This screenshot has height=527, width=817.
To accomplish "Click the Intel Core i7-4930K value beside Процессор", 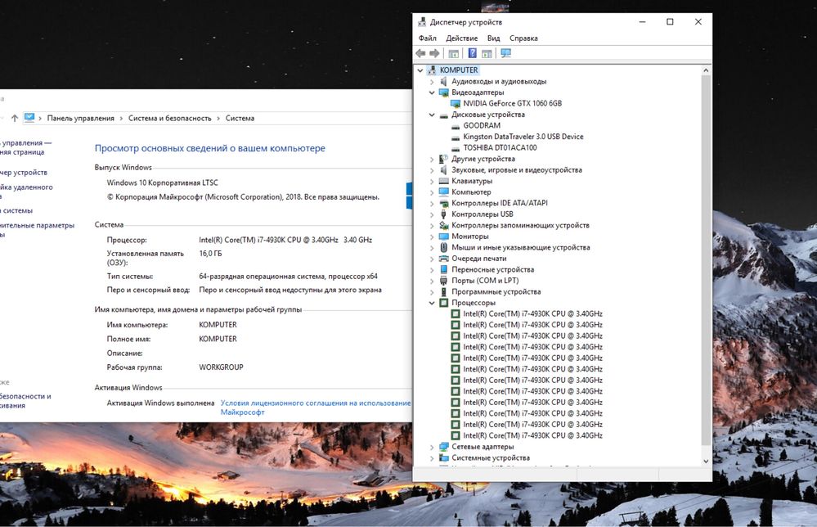I will 285,241.
